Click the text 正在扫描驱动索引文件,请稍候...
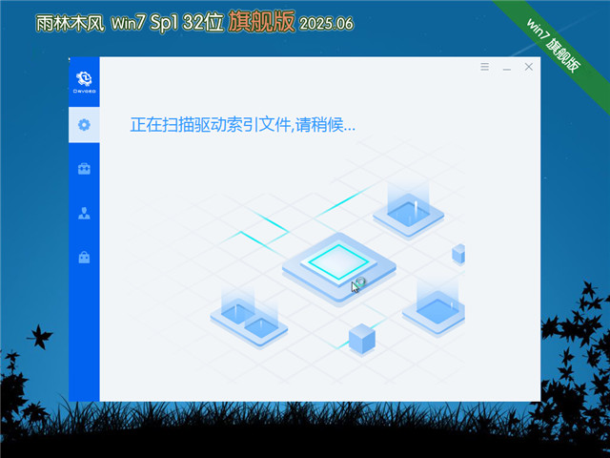Viewport: 610px width, 458px height. (242, 125)
